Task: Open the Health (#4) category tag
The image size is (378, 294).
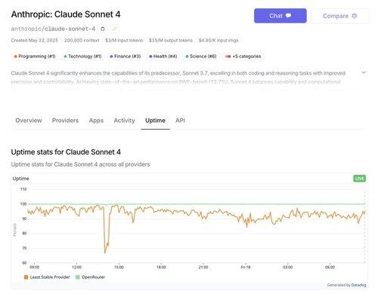Action: pyautogui.click(x=163, y=57)
